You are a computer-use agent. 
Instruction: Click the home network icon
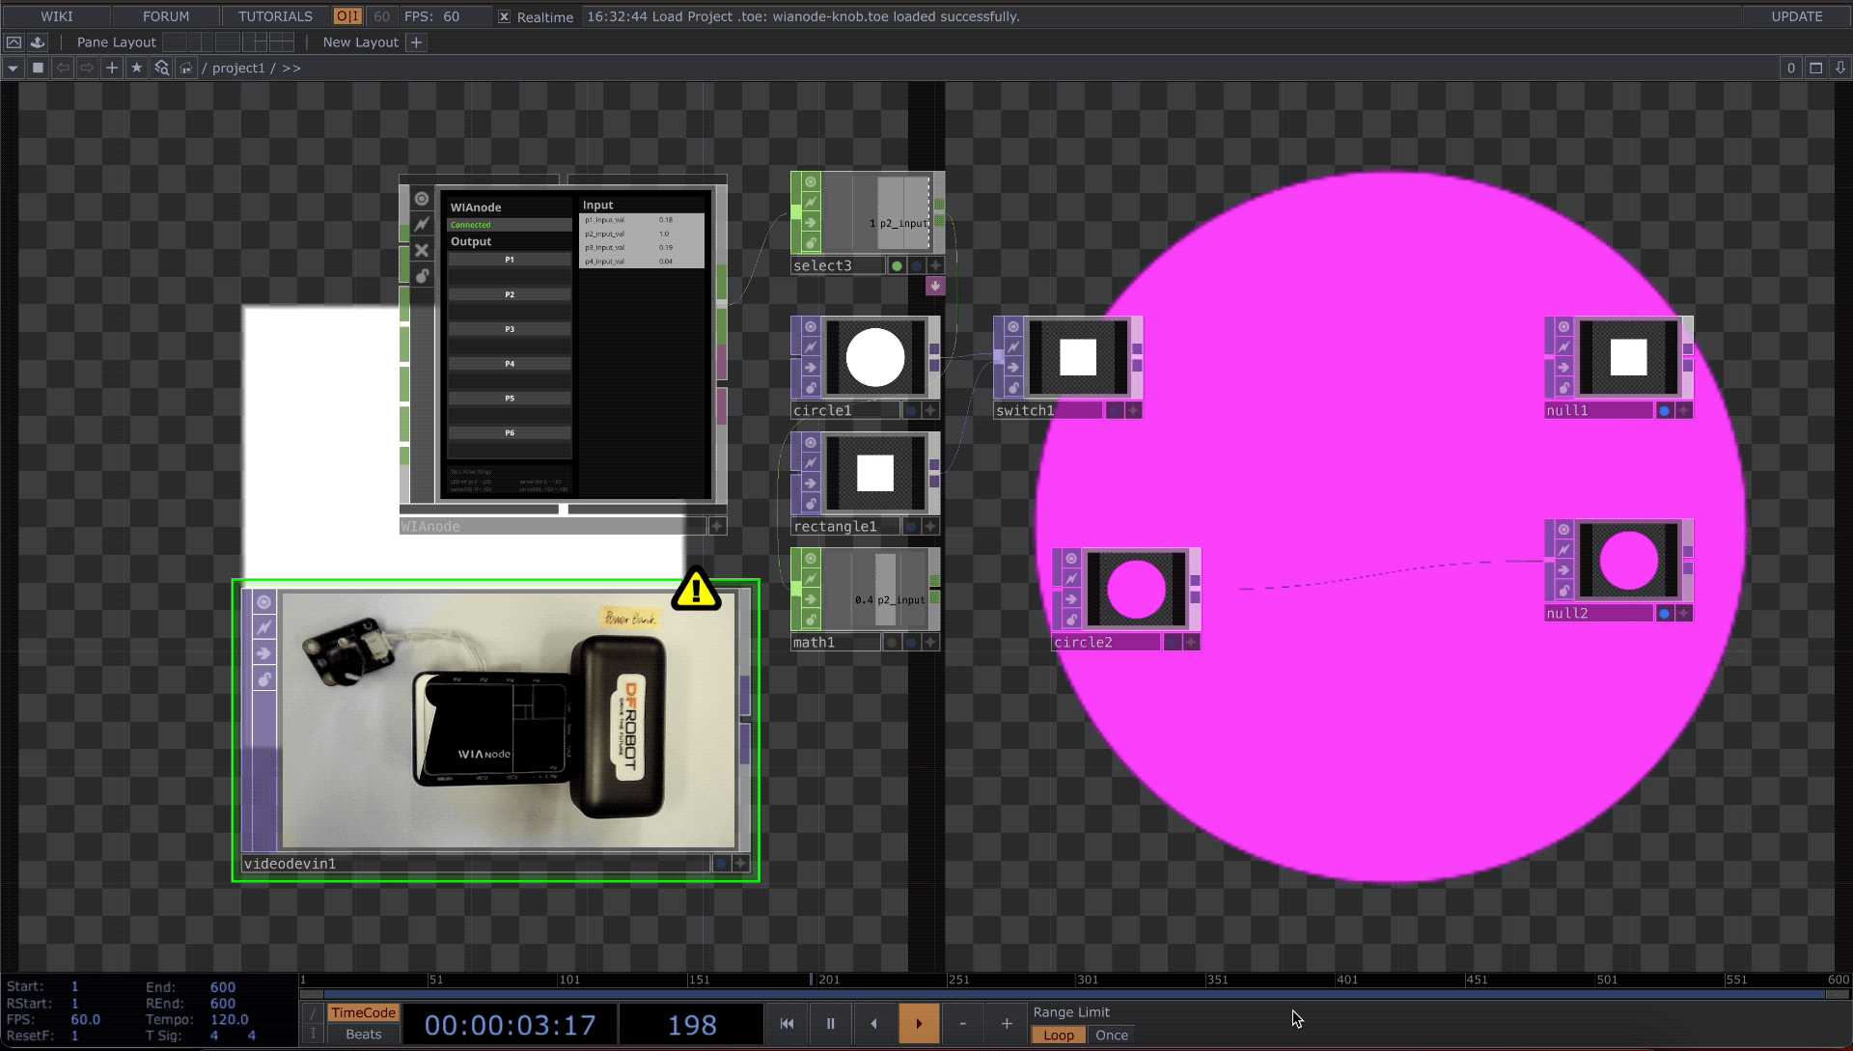click(185, 68)
